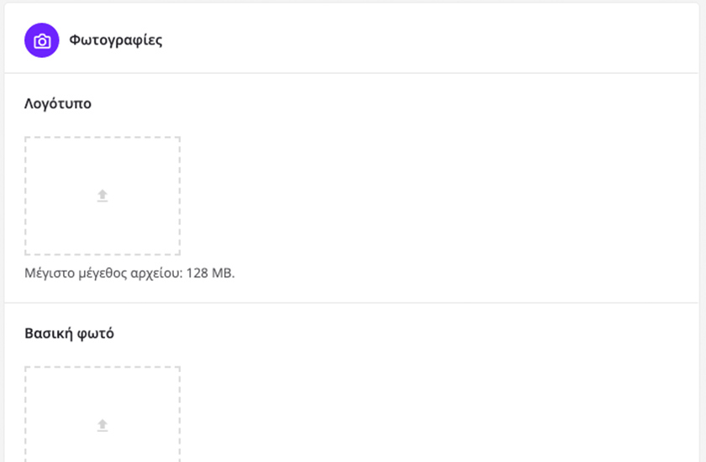706x462 pixels.
Task: Click the Βασική φωτό section label
Action: click(70, 333)
